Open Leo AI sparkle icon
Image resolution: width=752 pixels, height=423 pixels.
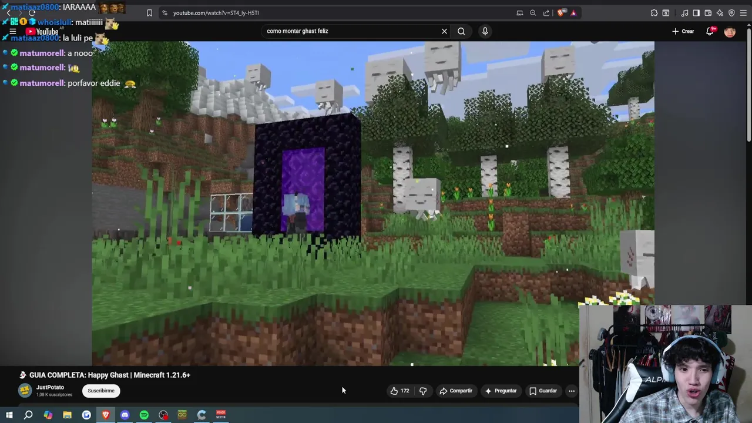click(720, 13)
